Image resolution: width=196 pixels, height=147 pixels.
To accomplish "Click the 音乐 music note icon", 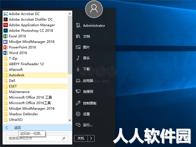I will coord(78,58).
